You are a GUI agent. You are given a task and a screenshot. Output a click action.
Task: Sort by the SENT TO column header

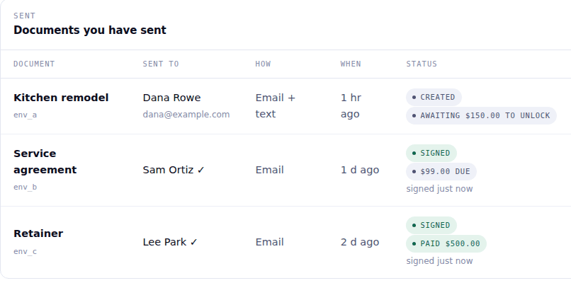point(161,64)
